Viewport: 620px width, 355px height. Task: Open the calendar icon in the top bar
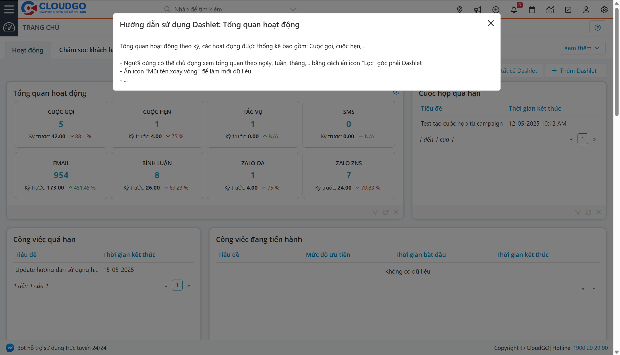tap(532, 9)
